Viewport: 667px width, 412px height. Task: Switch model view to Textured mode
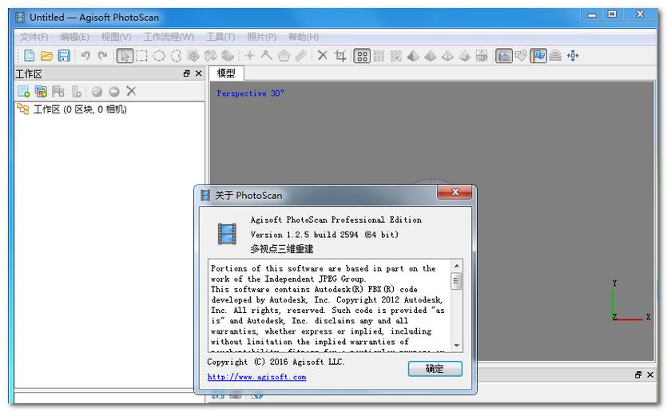tap(465, 56)
